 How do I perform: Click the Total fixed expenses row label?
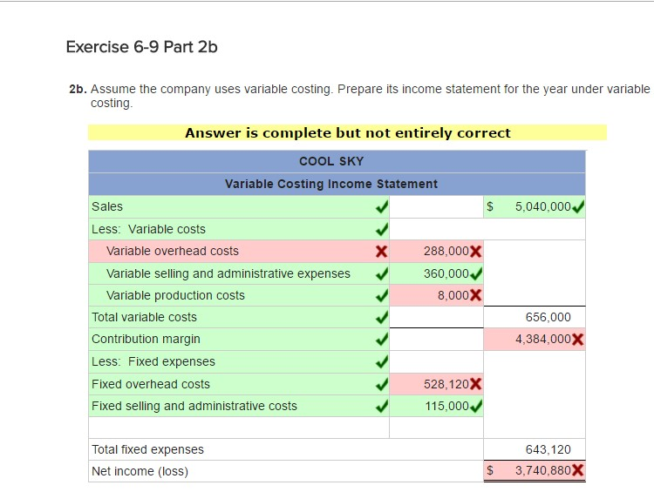[x=147, y=449]
